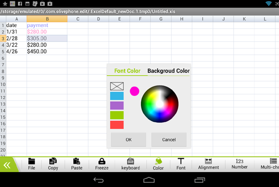
Task: Pick the blue color swatch
Action: point(117,96)
